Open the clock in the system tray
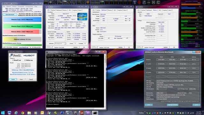Image resolution: width=204 pixels, height=115 pixels. tap(199, 113)
